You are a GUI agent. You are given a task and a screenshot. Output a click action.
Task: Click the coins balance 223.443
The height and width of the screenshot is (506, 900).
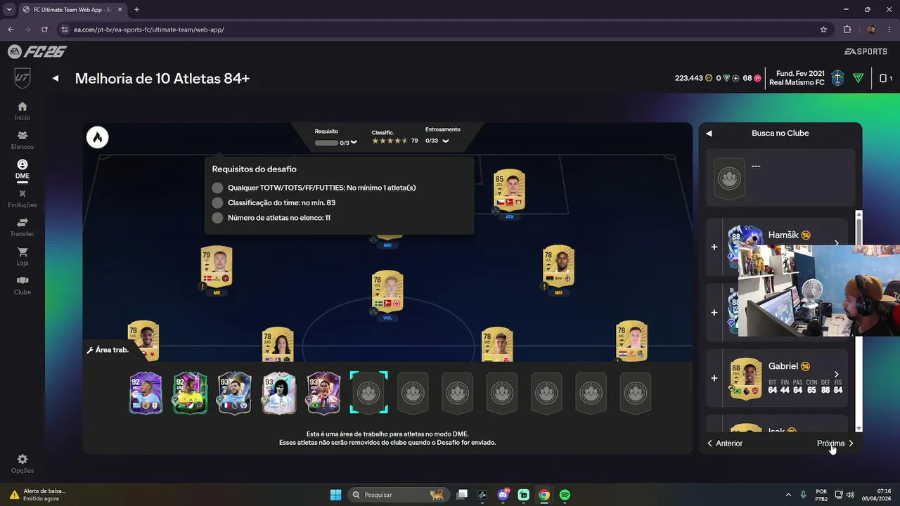[x=689, y=79]
